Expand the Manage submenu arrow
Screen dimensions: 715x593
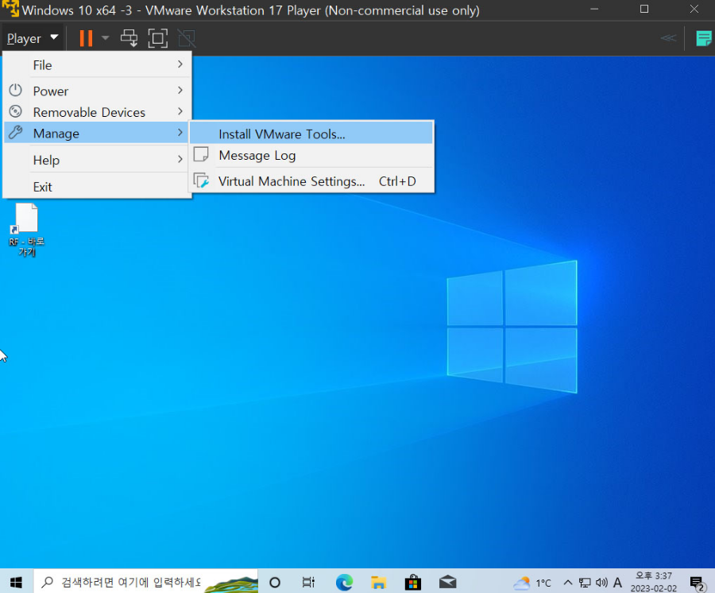tap(180, 133)
